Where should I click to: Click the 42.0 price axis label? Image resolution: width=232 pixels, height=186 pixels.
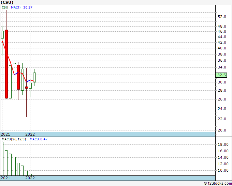click(222, 42)
